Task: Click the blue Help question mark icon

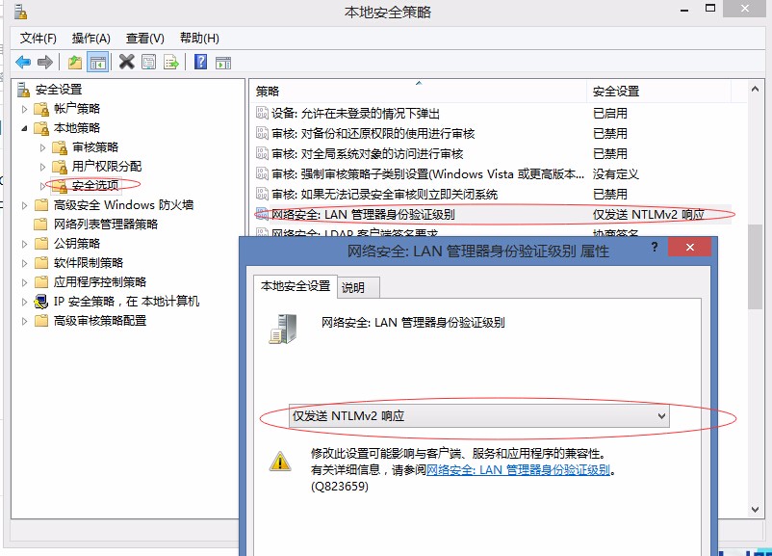Action: [x=200, y=63]
